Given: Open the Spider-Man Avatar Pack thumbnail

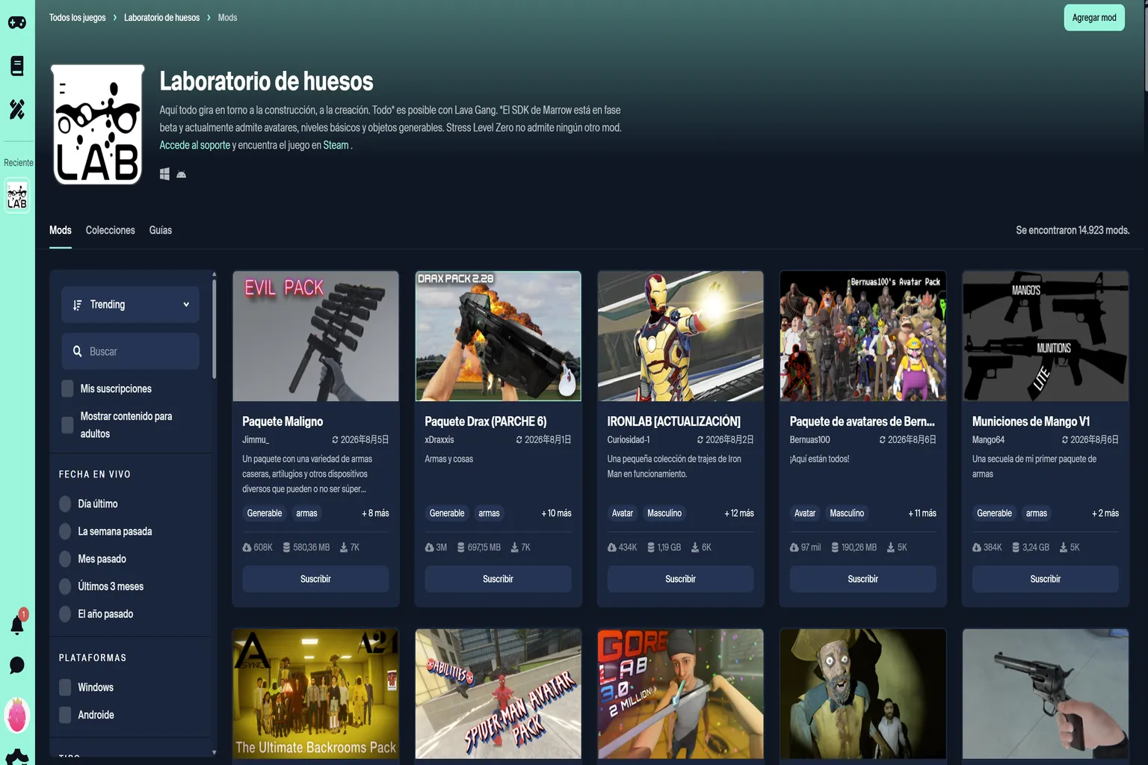Looking at the screenshot, I should (x=498, y=694).
